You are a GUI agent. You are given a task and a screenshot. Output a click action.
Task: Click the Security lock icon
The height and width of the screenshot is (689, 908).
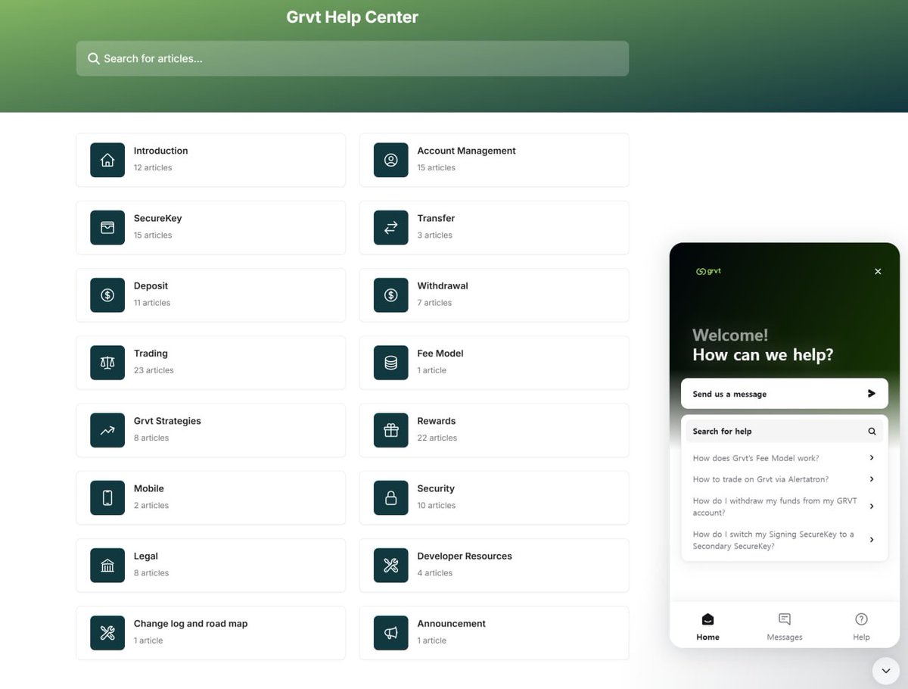pyautogui.click(x=390, y=497)
